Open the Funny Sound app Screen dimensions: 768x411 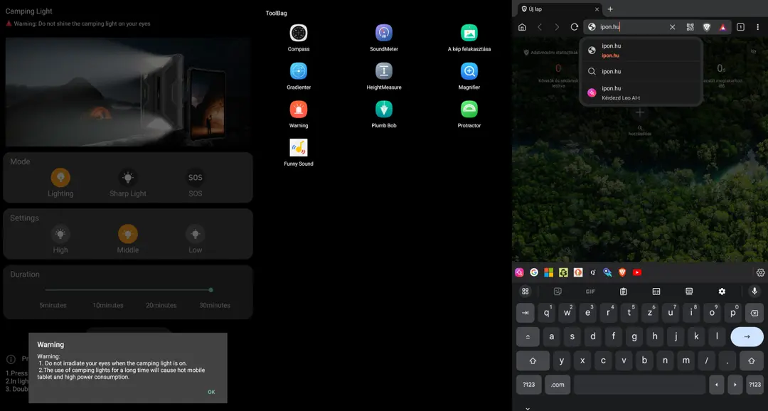(x=298, y=148)
